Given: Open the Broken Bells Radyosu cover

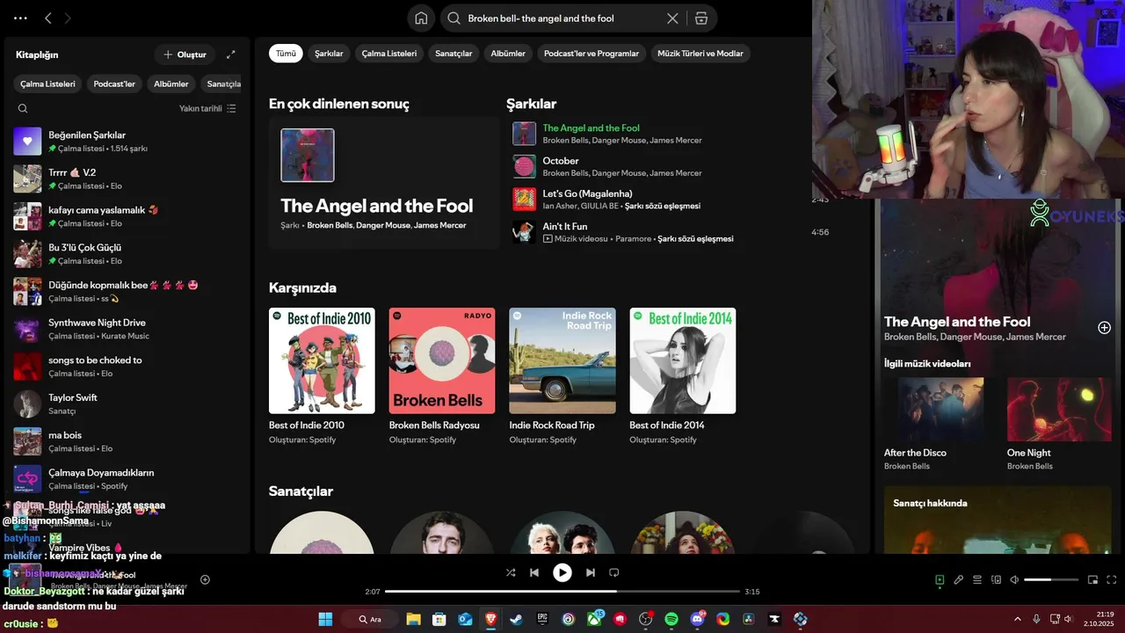Looking at the screenshot, I should (442, 360).
